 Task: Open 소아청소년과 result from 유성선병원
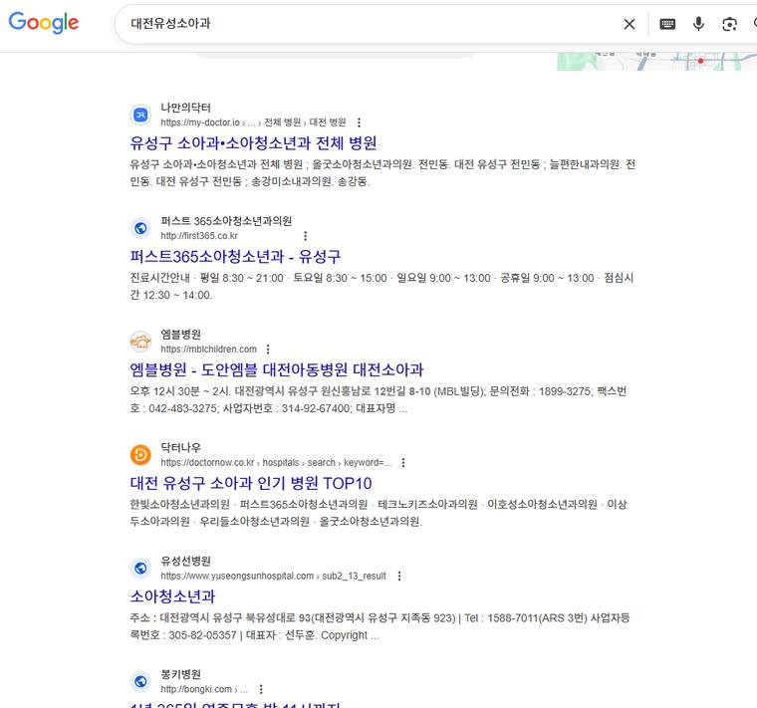172,596
